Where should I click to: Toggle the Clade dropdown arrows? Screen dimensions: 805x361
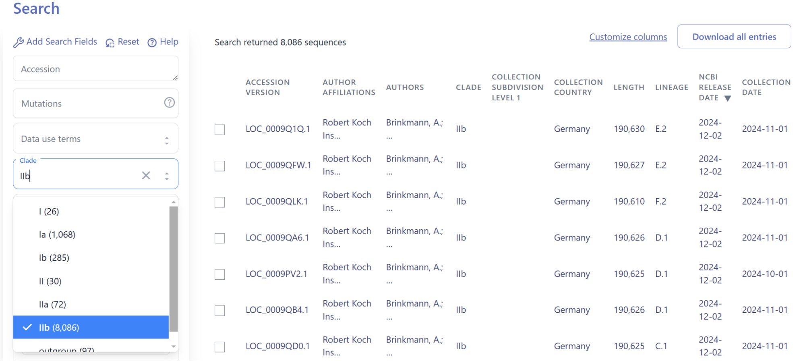click(167, 176)
